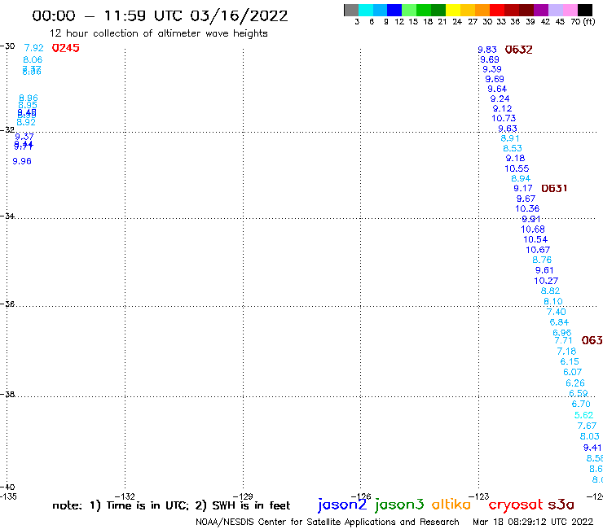Click the 6.07 wave height value

tap(572, 372)
